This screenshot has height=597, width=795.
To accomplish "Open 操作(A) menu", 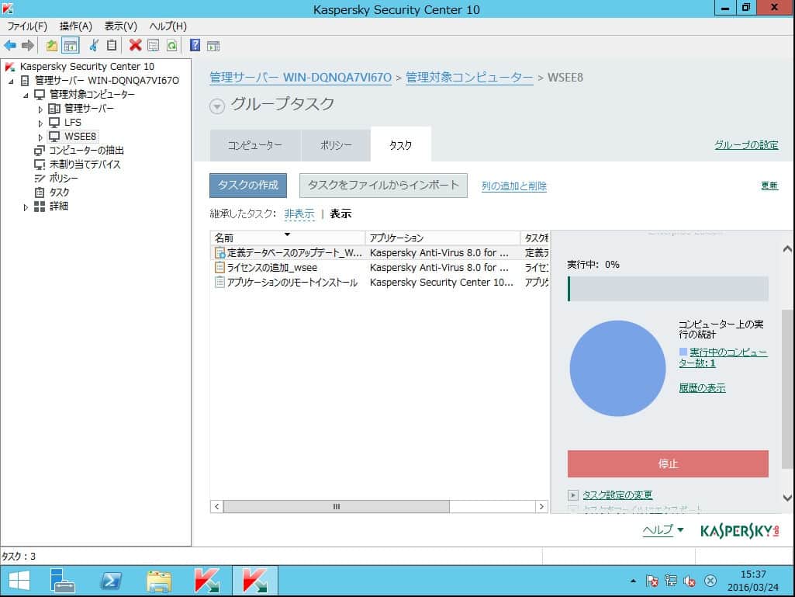I will [75, 26].
